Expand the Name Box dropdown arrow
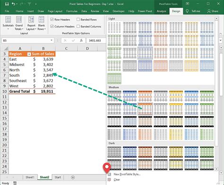The image size is (224, 185). click(x=52, y=41)
